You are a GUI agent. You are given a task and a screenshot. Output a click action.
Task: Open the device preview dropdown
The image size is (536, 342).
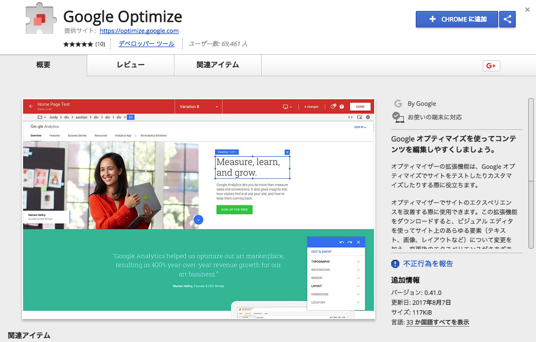287,106
